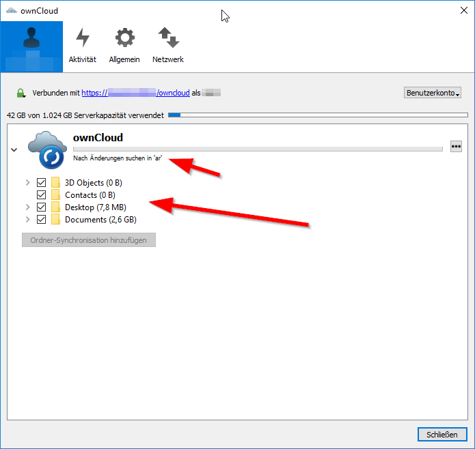Click the server capacity usage bar

(x=318, y=115)
